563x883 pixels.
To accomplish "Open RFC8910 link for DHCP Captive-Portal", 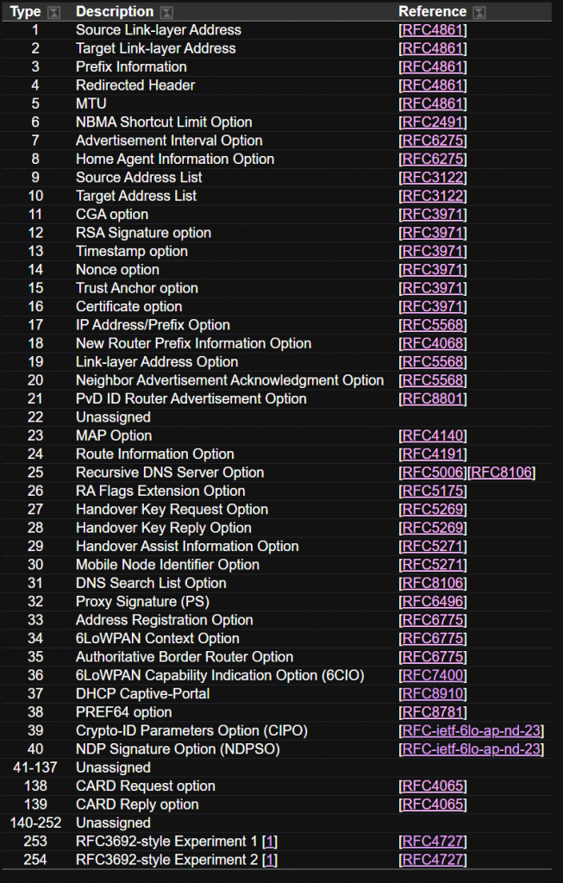I will click(433, 694).
